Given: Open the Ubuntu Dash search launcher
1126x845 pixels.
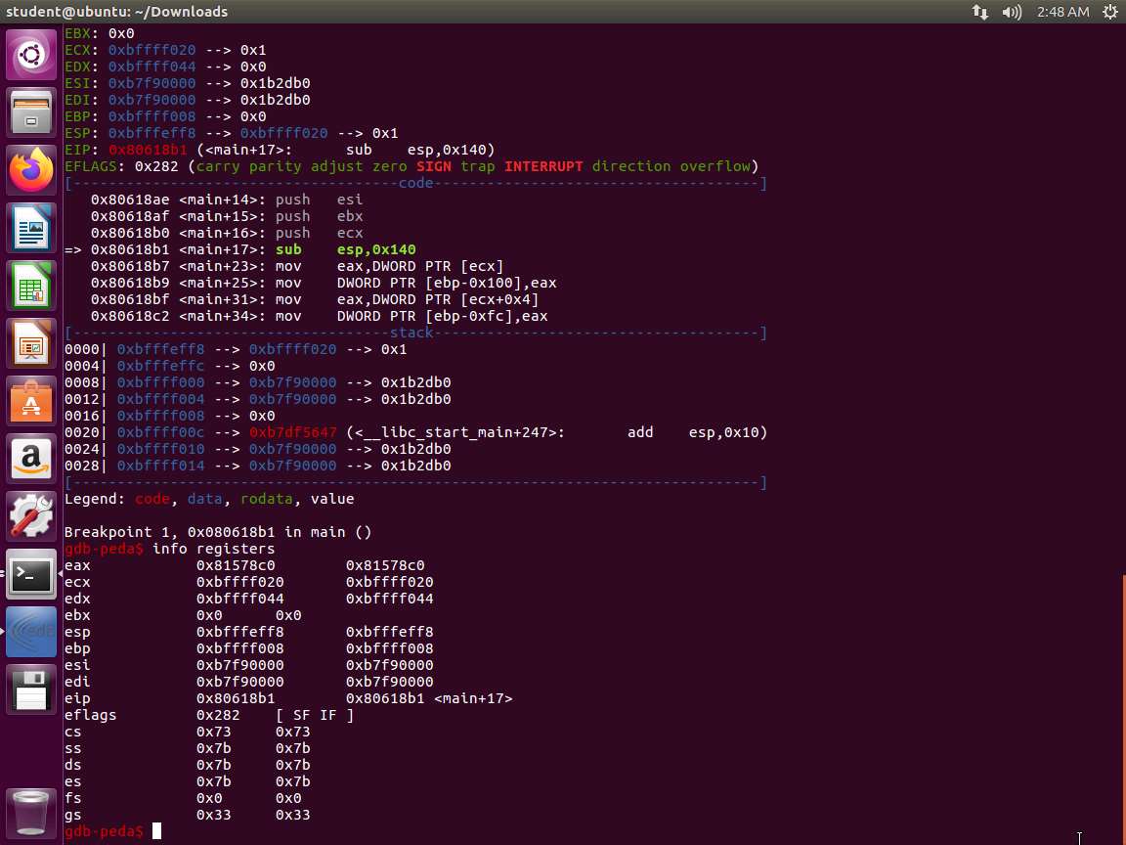Looking at the screenshot, I should 31,55.
